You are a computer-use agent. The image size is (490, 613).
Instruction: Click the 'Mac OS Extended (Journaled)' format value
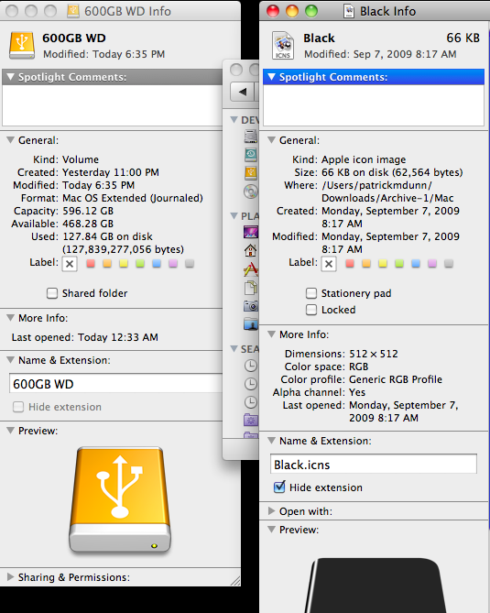(133, 198)
